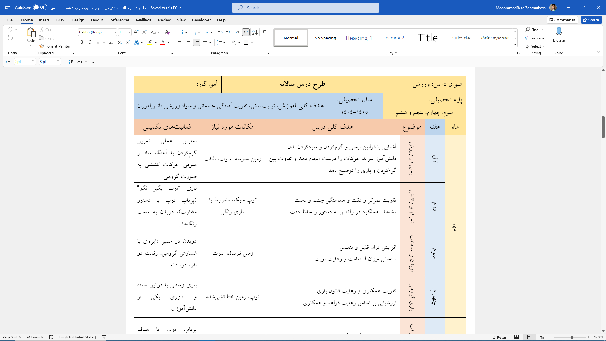Screen dimensions: 606x341
Task: Open the Comments panel
Action: pos(562,20)
